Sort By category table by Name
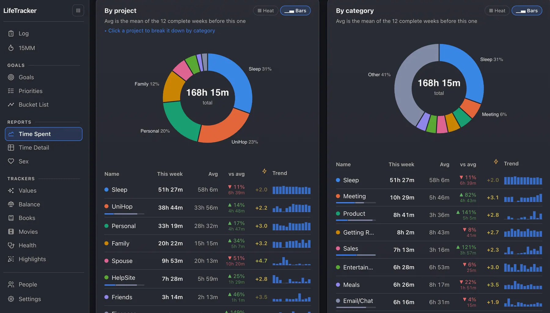The height and width of the screenshot is (313, 550). coord(343,164)
